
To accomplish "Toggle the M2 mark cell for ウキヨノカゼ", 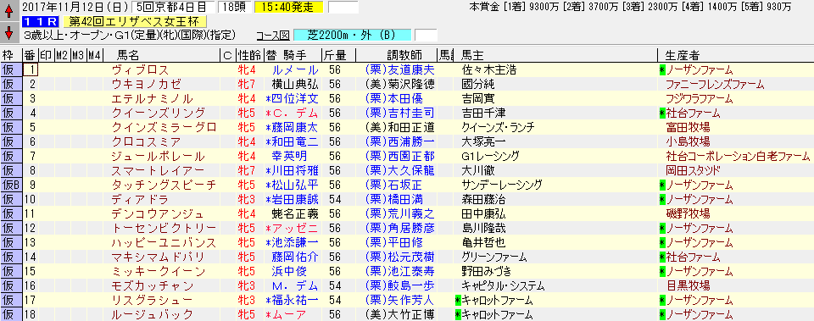I will pyautogui.click(x=62, y=84).
